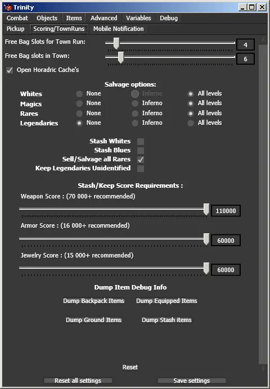Switch to the Variables tab

tap(138, 18)
